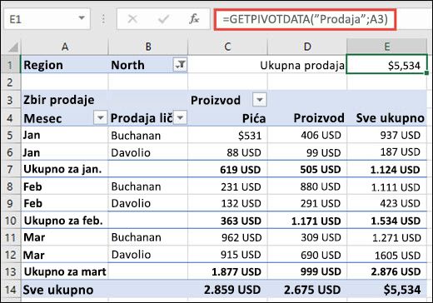Image resolution: width=433 pixels, height=303 pixels.
Task: Click the 88 USD cell
Action: pyautogui.click(x=227, y=152)
